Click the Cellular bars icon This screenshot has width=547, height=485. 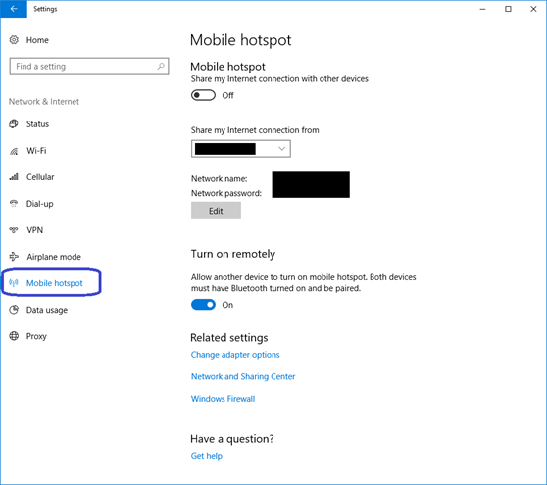14,177
